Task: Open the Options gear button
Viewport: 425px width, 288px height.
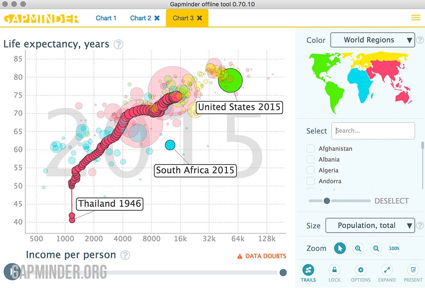Action: click(361, 273)
